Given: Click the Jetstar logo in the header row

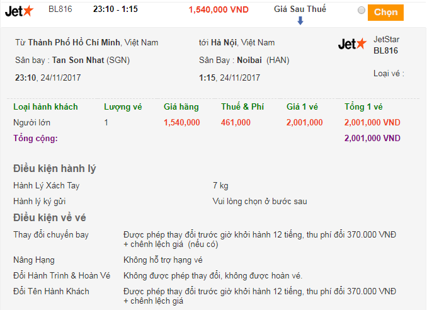Looking at the screenshot, I should [x=18, y=11].
